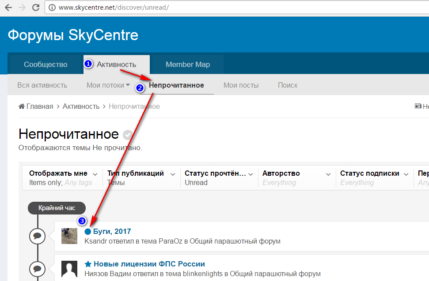
Task: Expand the Статус прочтён… filter
Action: pyautogui.click(x=219, y=177)
